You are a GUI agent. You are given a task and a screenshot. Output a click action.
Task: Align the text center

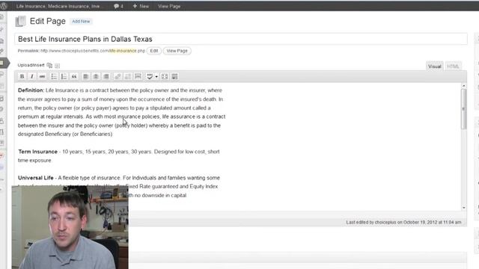(x=96, y=76)
